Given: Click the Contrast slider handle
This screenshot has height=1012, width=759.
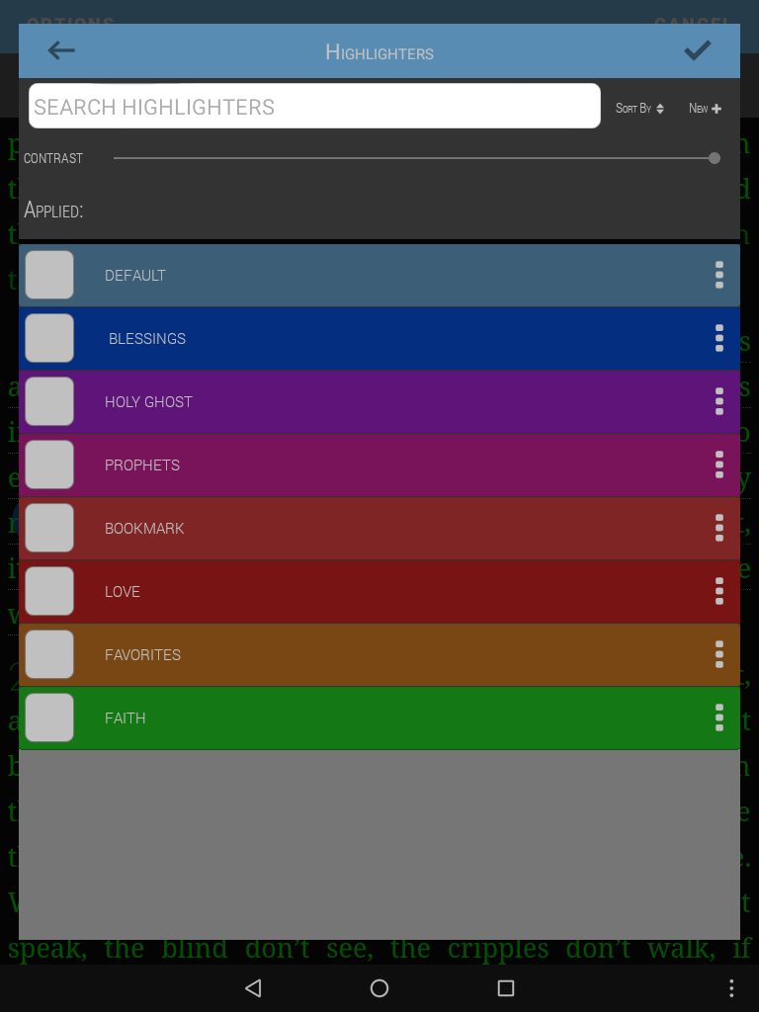Looking at the screenshot, I should (x=714, y=158).
